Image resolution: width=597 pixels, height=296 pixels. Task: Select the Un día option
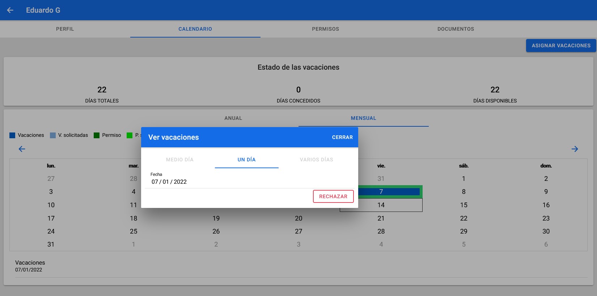pos(246,160)
